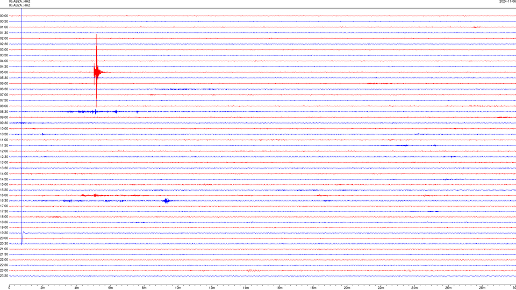Select the 16m axis tick label
Viewport: 516px width, 290px height.
click(x=279, y=288)
